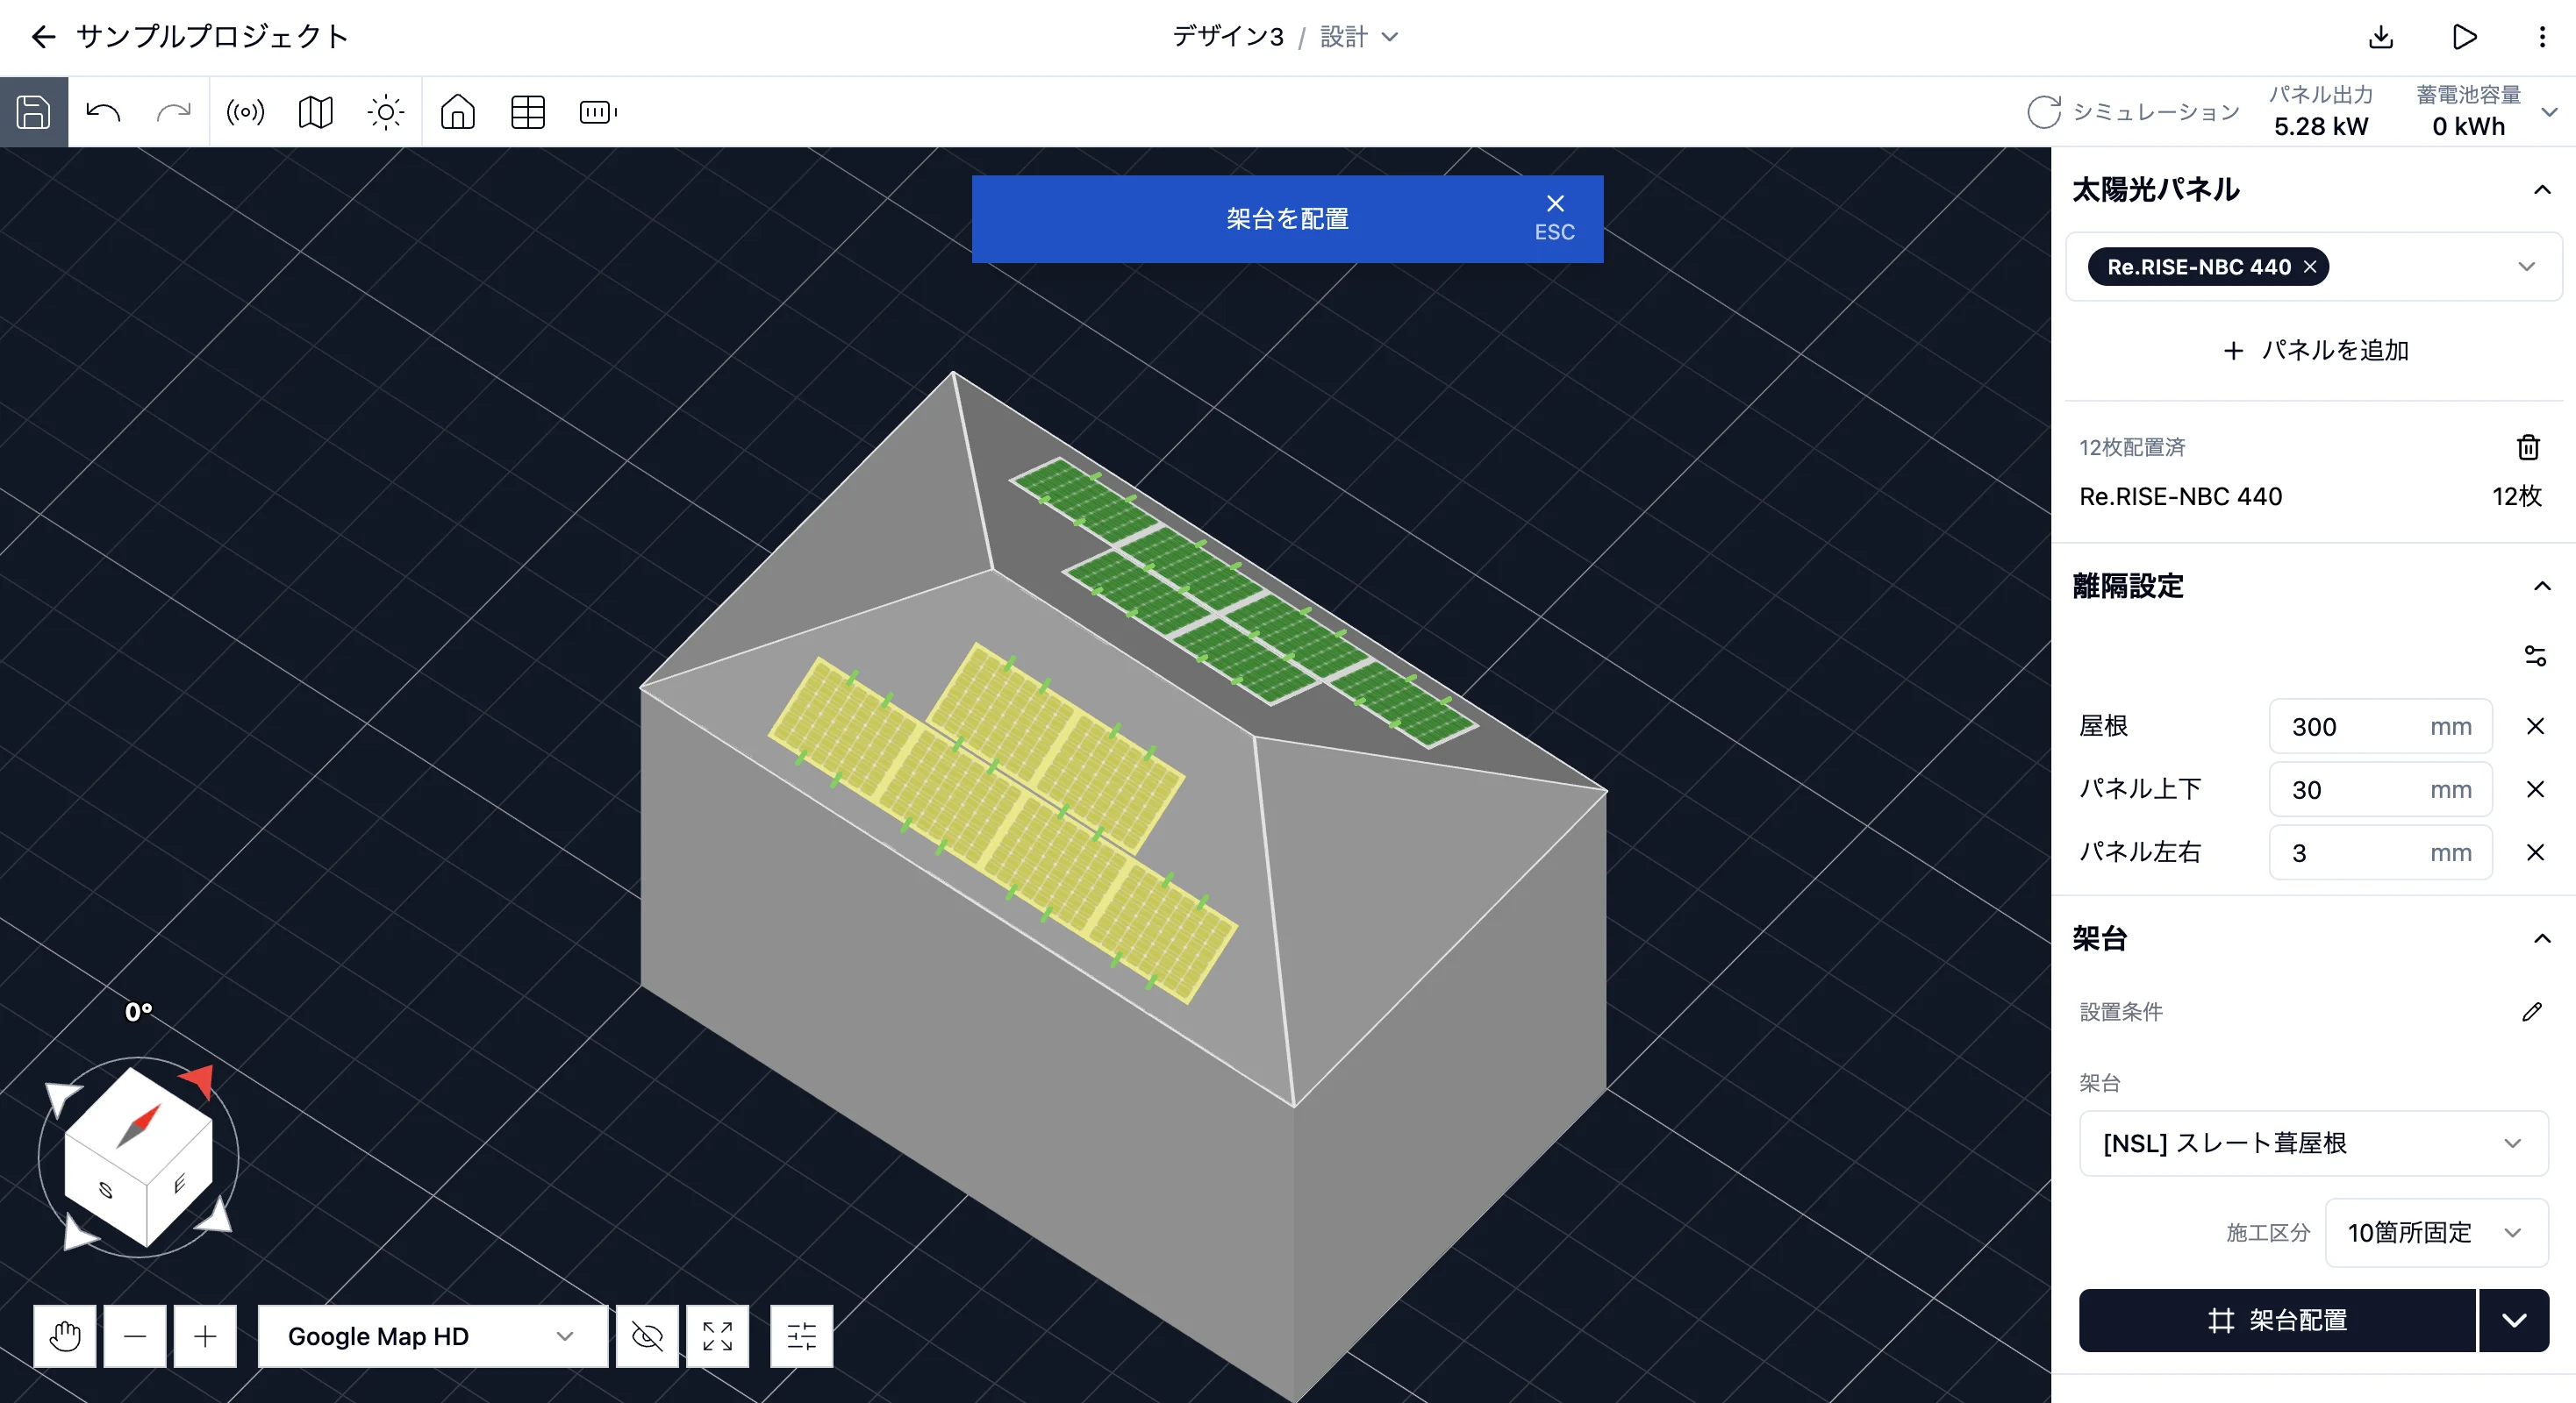Toggle map visibility with the crossed-eye icon

pos(647,1336)
